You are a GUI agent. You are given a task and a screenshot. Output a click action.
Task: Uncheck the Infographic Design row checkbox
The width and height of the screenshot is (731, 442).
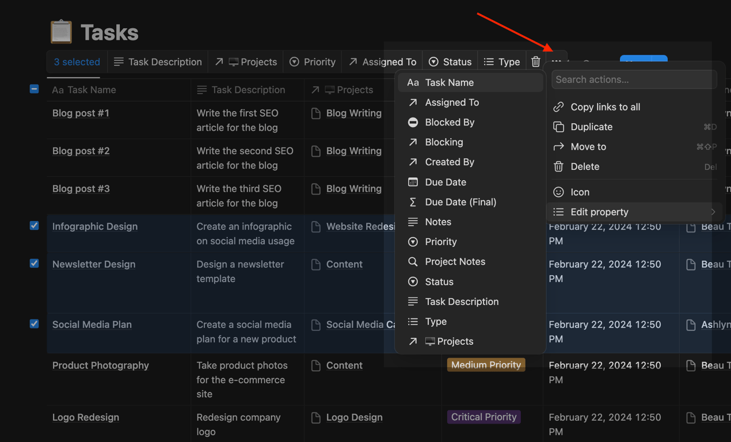(x=35, y=226)
